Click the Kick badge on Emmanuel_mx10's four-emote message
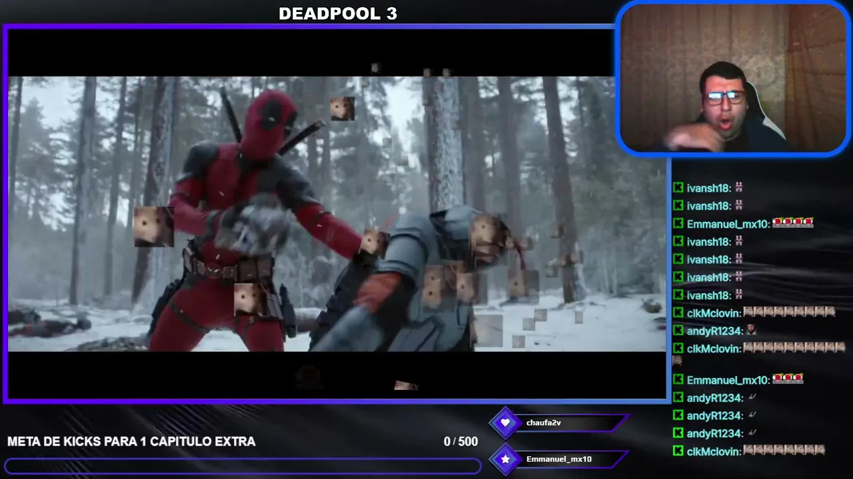This screenshot has height=479, width=853. (x=678, y=224)
